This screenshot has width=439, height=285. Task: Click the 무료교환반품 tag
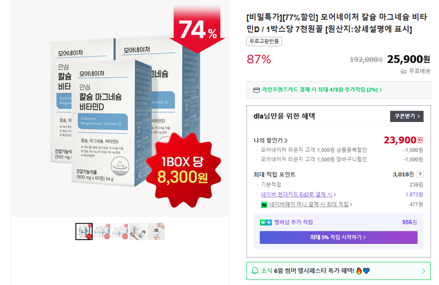coord(264,42)
